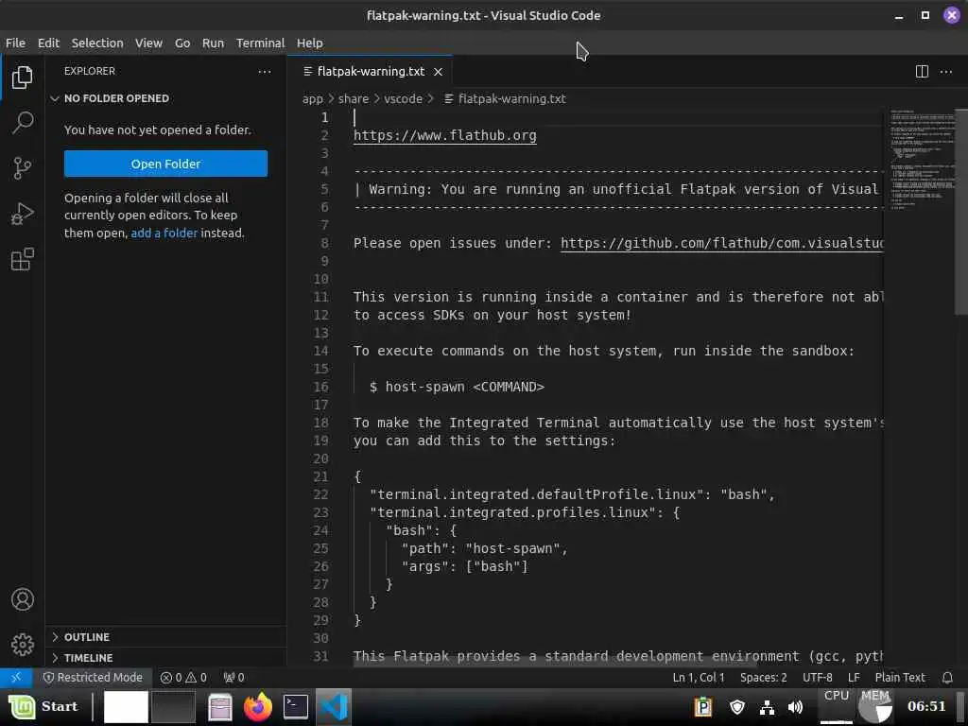Screen dimensions: 968x726
Task: Place cursor on line 16 host-spawn command
Action: [x=457, y=387]
